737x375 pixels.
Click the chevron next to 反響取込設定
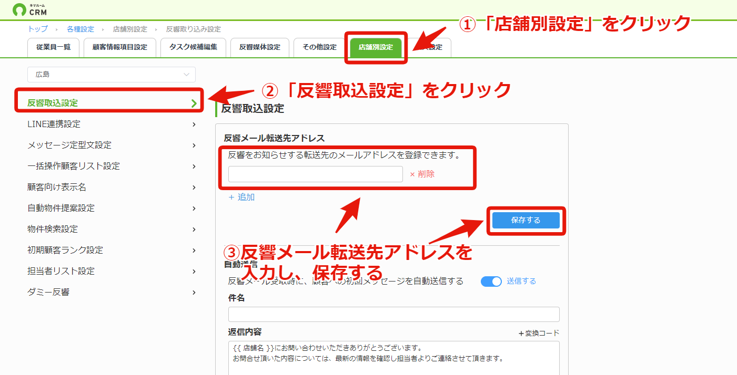point(194,103)
